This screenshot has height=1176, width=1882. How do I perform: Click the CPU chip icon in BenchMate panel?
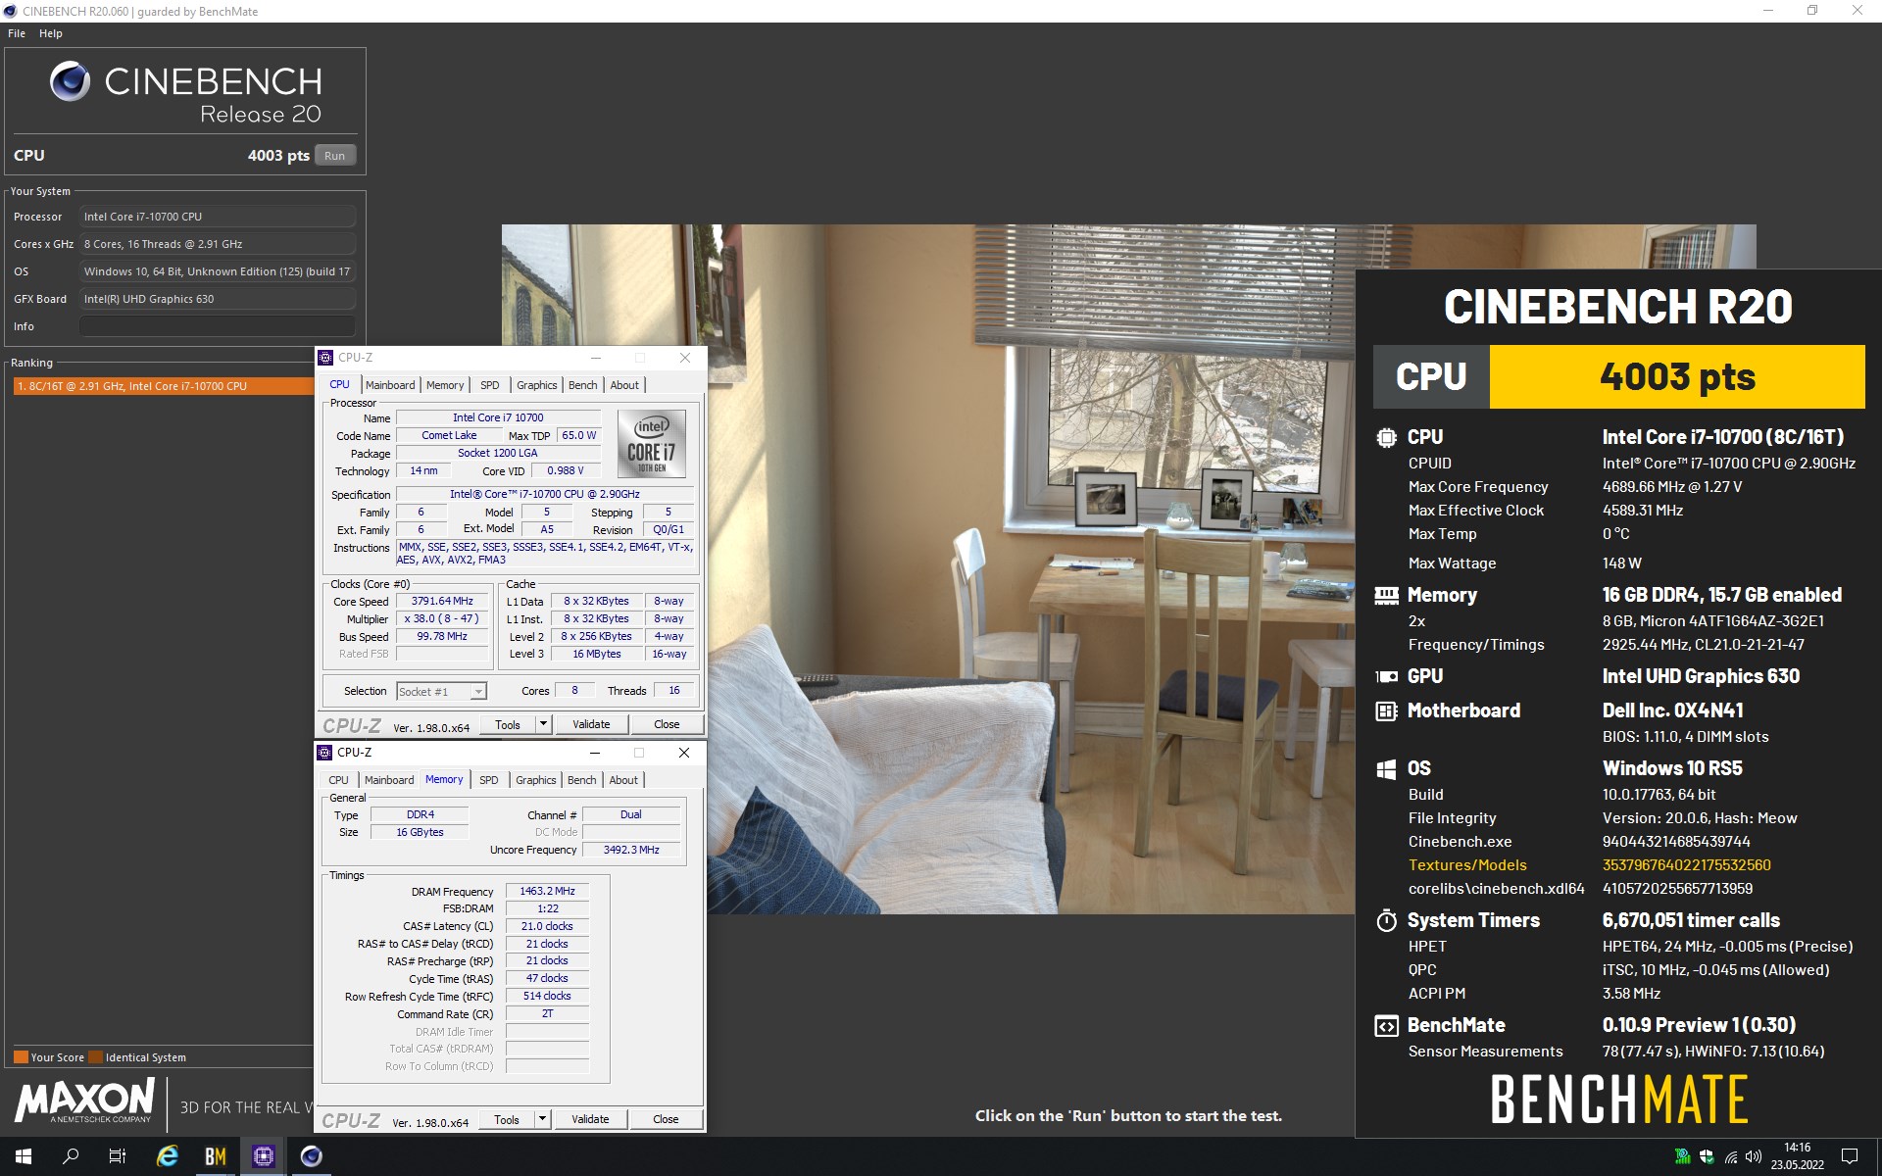[1386, 438]
